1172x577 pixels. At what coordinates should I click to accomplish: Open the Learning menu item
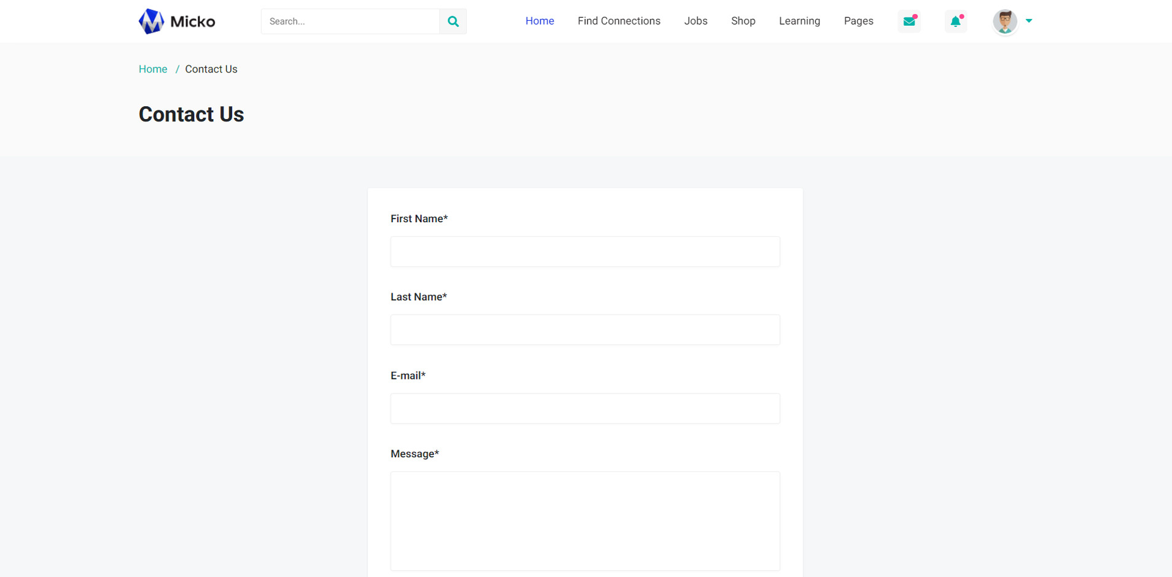pos(799,21)
